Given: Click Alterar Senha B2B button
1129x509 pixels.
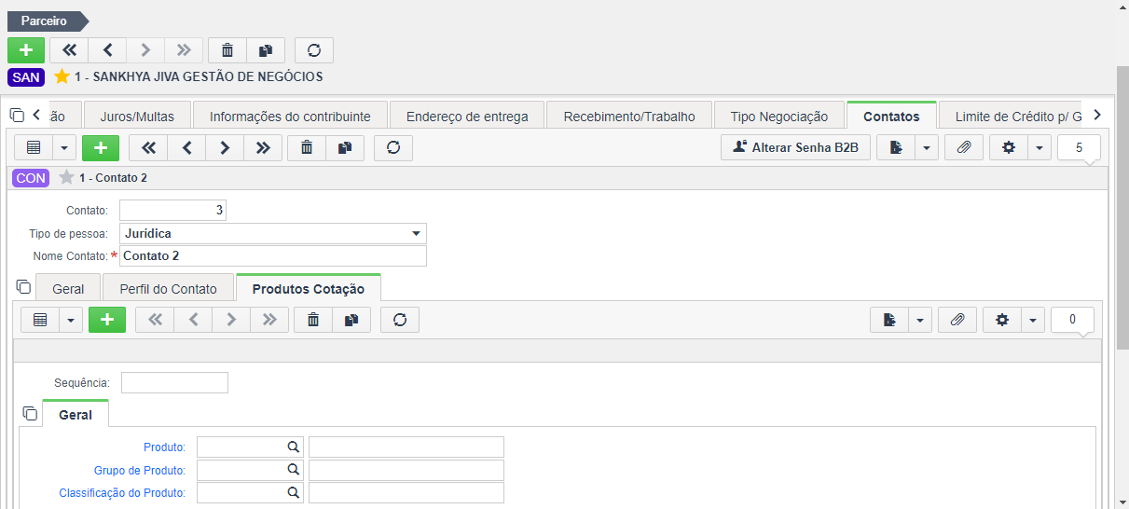Looking at the screenshot, I should coord(795,147).
